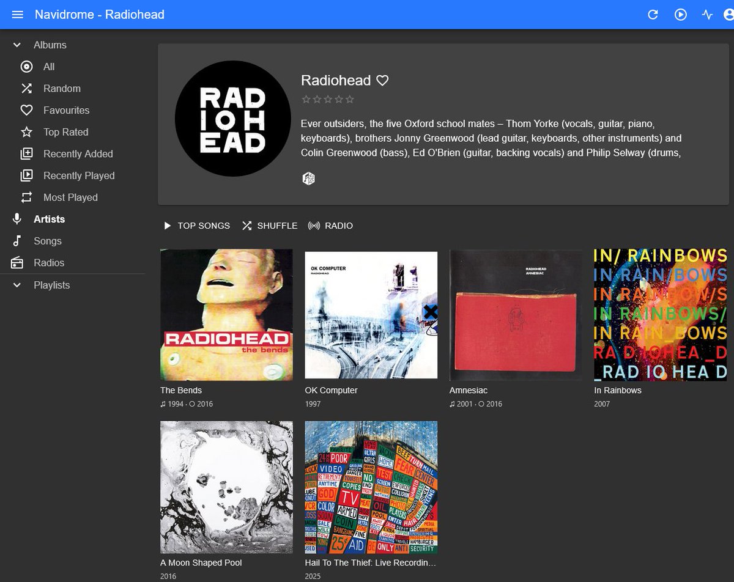Toggle Radiohead favourite heart
Screen dimensions: 734x582
click(x=382, y=80)
